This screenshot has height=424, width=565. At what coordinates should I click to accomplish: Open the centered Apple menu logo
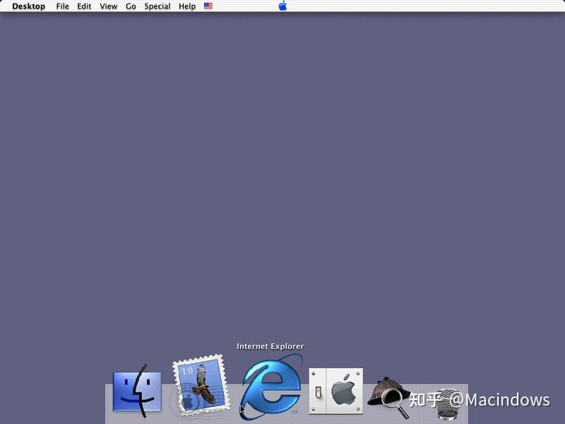282,6
